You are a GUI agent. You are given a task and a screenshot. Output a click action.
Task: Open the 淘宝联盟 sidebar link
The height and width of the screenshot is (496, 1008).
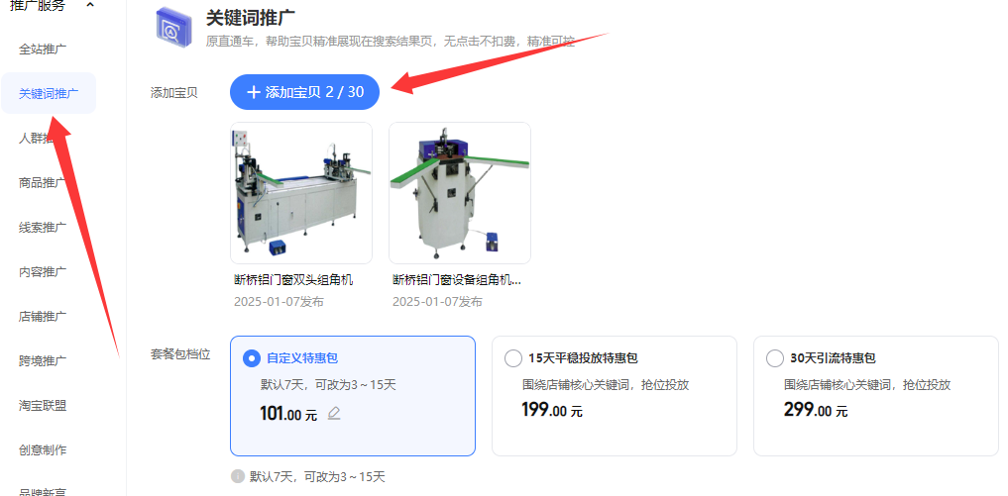click(x=43, y=405)
